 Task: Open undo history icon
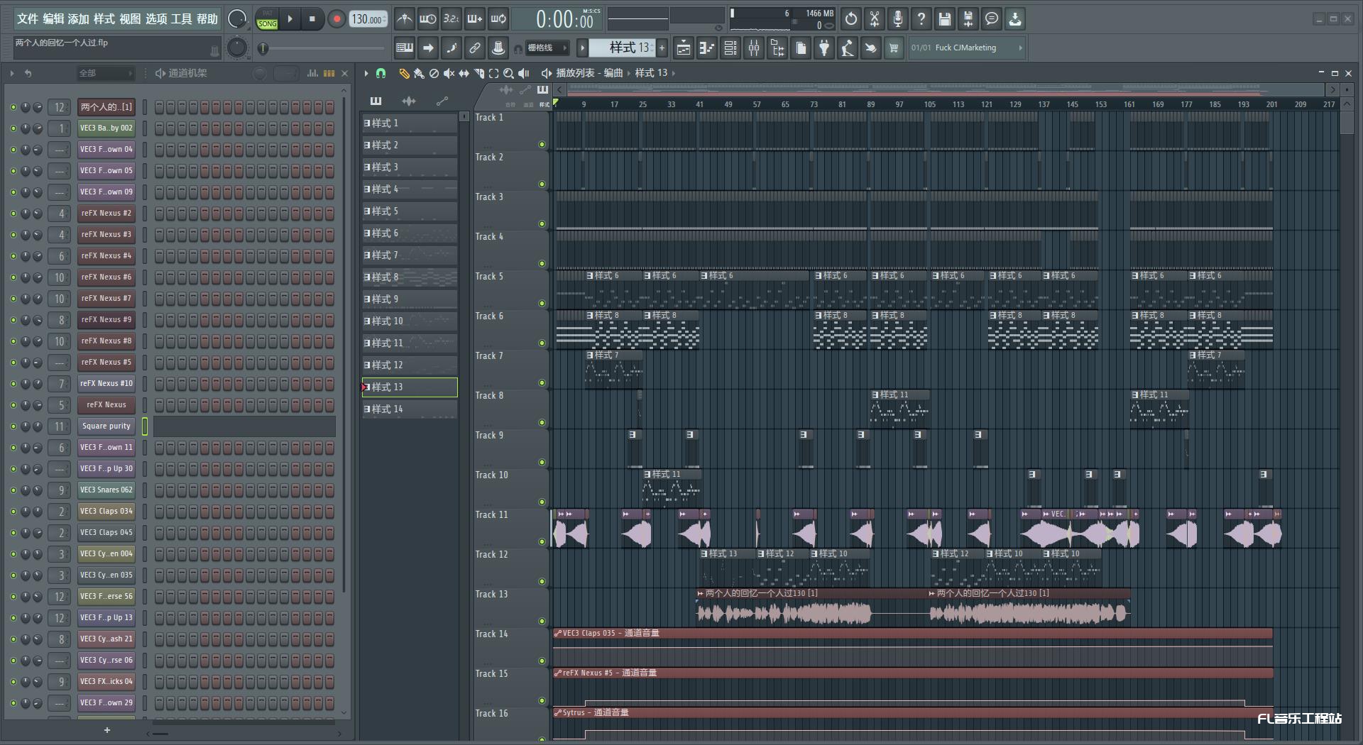(x=850, y=19)
